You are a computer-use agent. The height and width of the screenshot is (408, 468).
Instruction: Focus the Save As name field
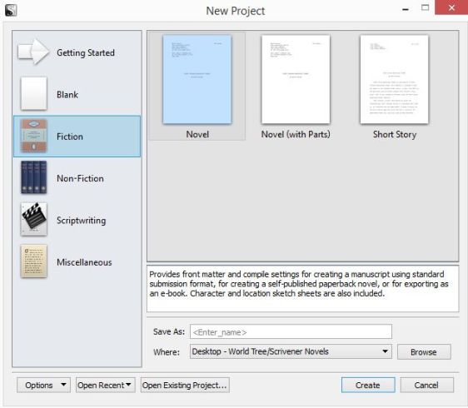291,331
